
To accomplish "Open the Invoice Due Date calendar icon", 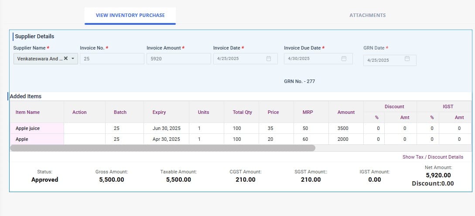I will click(x=344, y=59).
